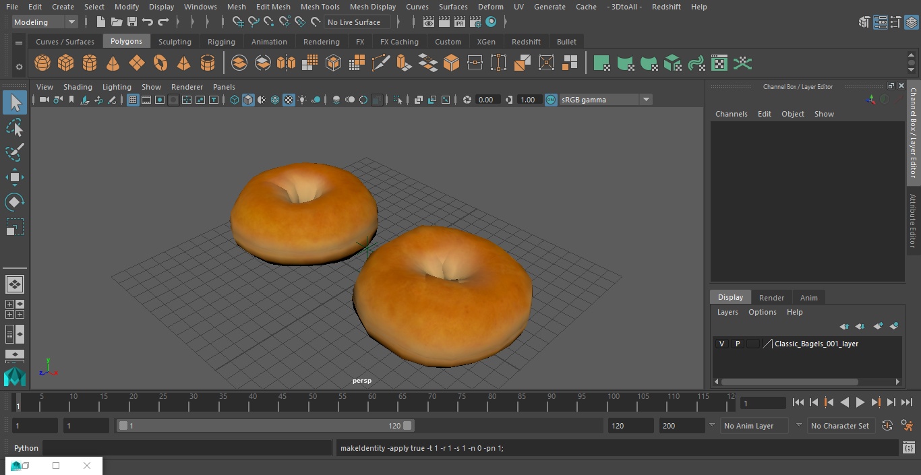This screenshot has width=921, height=475.
Task: Play the animation forward
Action: (x=860, y=402)
